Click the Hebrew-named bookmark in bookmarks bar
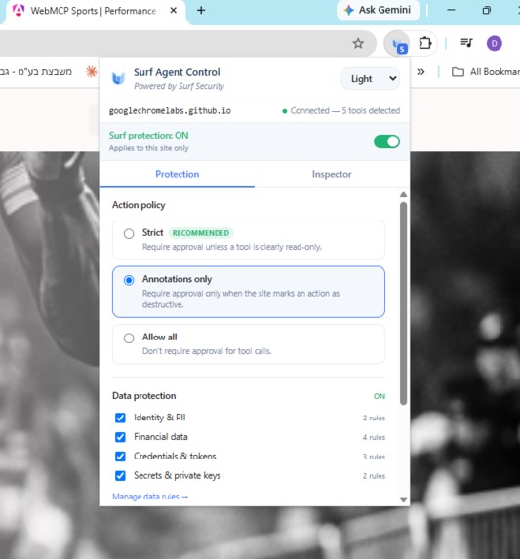Screen dimensions: 520x559 pyautogui.click(x=36, y=72)
